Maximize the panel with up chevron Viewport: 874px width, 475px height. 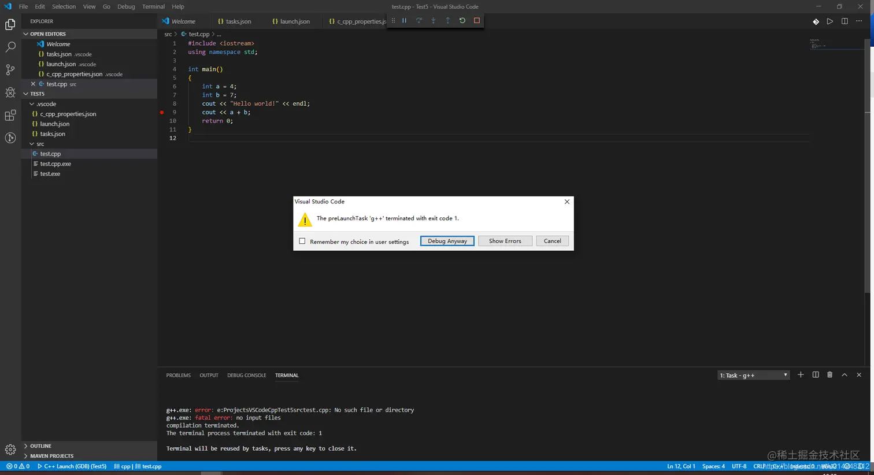(x=845, y=375)
